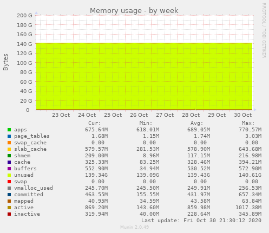This screenshot has height=233, width=269.
Task: Click the page_tables blue legend swatch
Action: pos(9,136)
